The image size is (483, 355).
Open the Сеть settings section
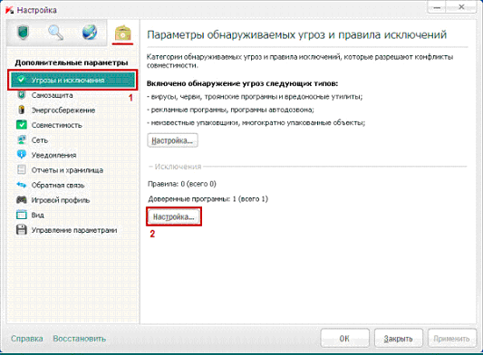[x=40, y=140]
